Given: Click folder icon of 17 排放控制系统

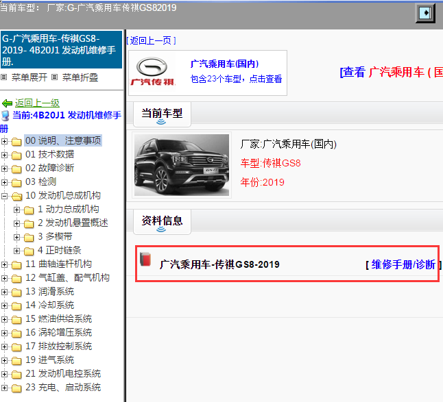Looking at the screenshot, I should [x=16, y=347].
